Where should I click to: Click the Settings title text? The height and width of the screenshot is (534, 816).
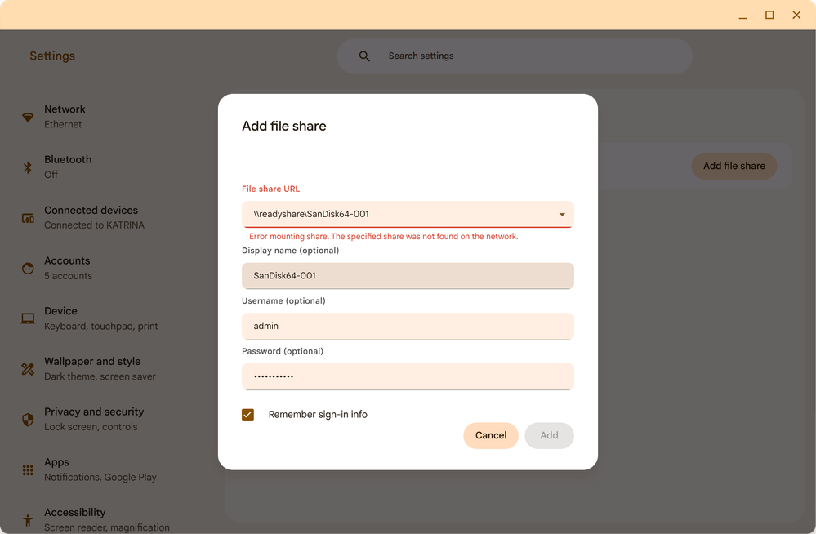[x=52, y=56]
